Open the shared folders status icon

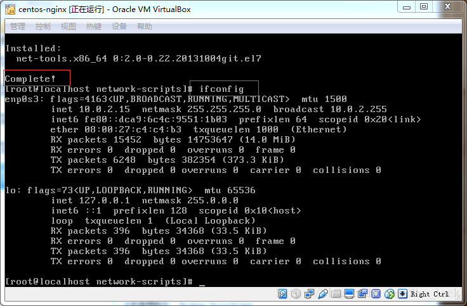tap(336, 294)
